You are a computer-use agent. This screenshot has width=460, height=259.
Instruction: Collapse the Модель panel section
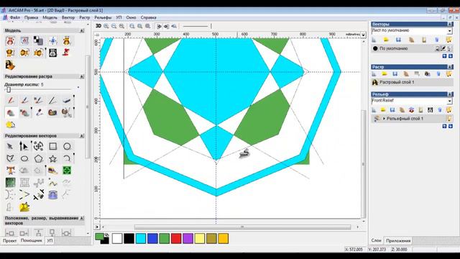click(x=81, y=30)
